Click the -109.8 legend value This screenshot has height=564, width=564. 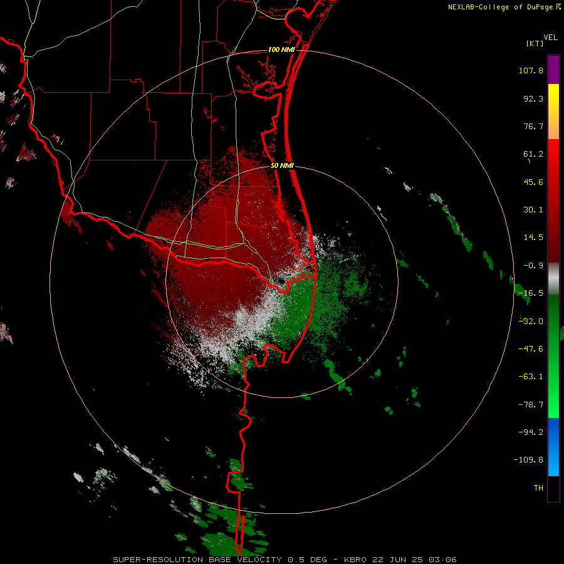click(528, 460)
